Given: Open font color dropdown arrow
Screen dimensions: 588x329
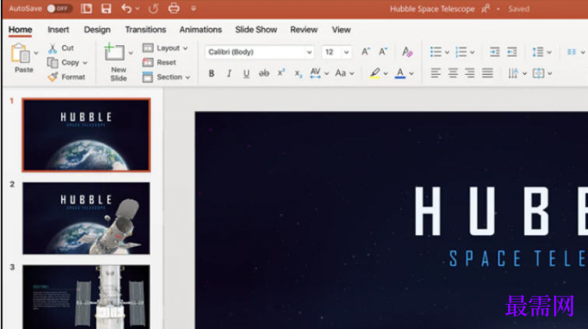Looking at the screenshot, I should pos(411,74).
